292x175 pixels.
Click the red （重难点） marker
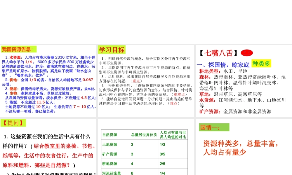pyautogui.click(x=179, y=94)
